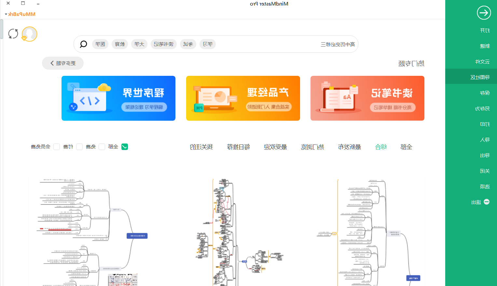Switch to the 综合 tab
497x286 pixels.
pos(381,147)
